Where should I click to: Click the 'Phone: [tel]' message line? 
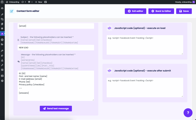tap(24, 82)
